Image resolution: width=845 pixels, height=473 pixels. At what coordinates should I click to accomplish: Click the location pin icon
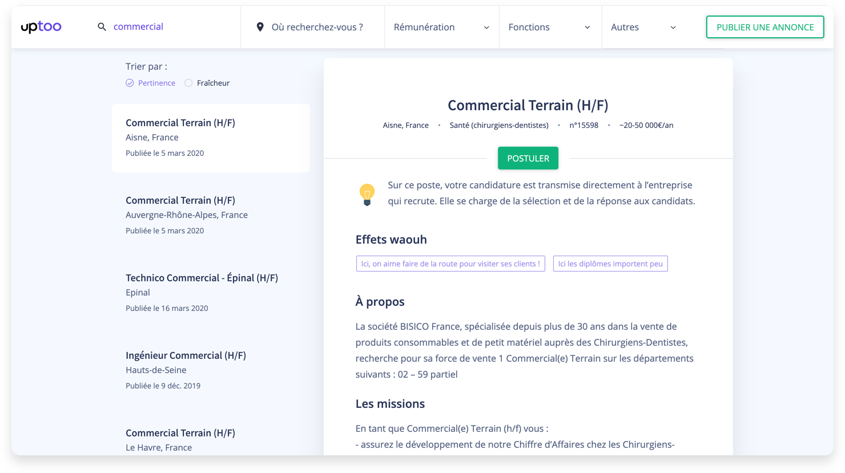(260, 27)
